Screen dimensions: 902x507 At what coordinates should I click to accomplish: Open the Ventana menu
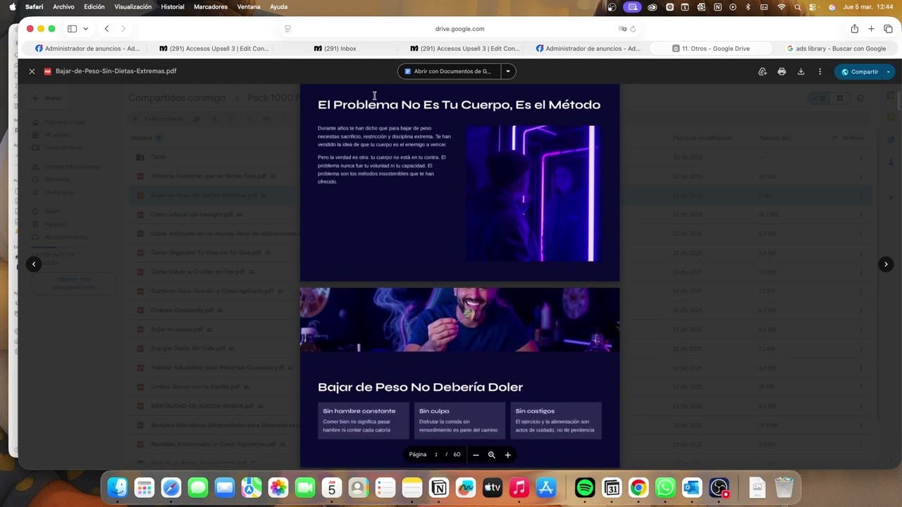(x=249, y=7)
